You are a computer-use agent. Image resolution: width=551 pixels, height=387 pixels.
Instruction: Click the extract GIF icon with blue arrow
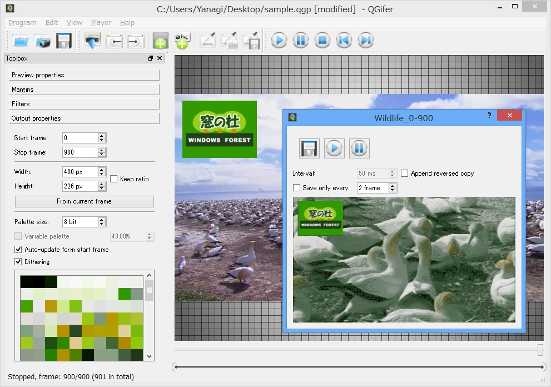92,41
